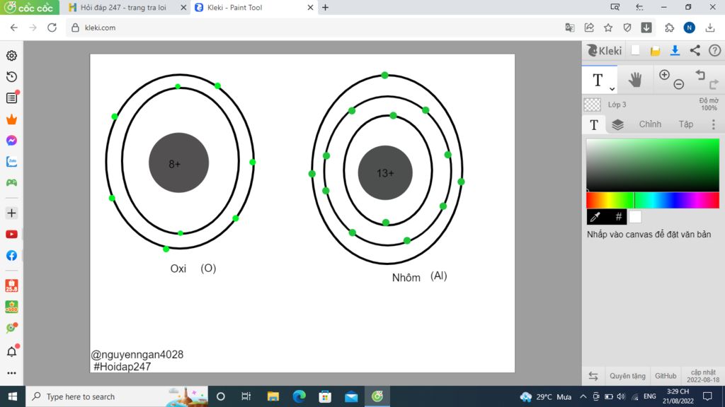Open the GitHub link

pos(666,376)
